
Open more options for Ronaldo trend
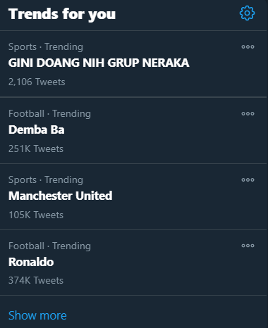pos(248,246)
